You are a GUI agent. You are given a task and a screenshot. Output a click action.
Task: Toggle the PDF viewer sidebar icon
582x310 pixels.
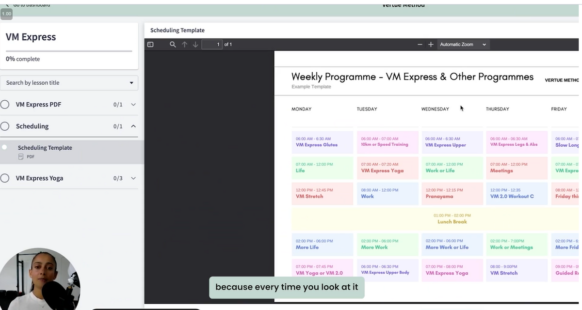tap(150, 45)
